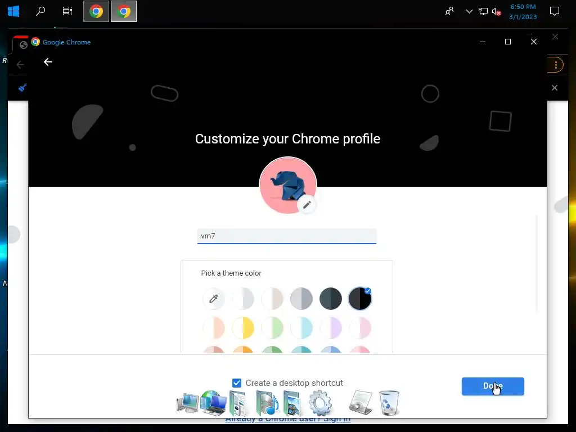Click the blue brush icon in background window
The image size is (576, 432).
(x=22, y=88)
